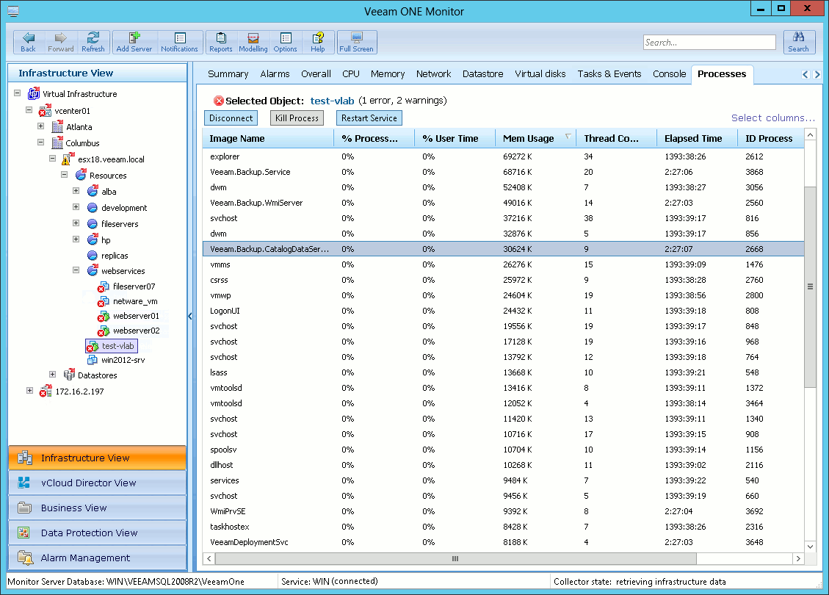Click the fileserver07 VM icon
The image size is (829, 595).
[103, 286]
